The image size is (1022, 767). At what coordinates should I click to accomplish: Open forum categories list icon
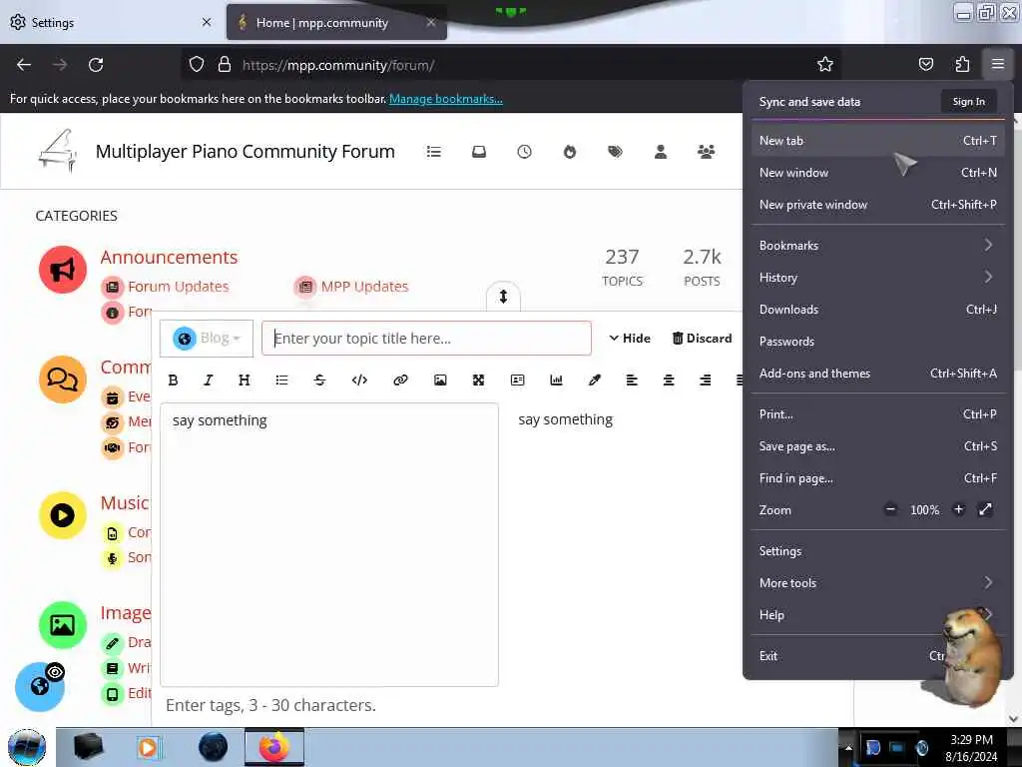pyautogui.click(x=433, y=152)
